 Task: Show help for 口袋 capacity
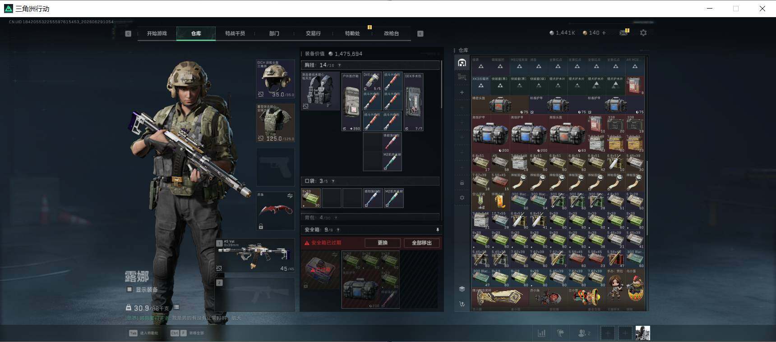pos(333,181)
